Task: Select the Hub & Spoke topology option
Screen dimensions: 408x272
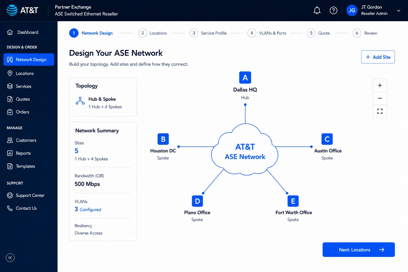Action: click(x=103, y=103)
